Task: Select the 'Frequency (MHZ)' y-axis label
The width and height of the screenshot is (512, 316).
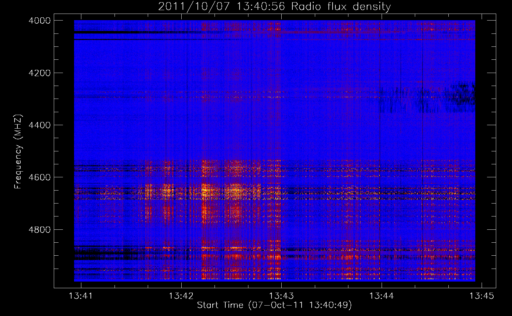Action: tap(18, 152)
